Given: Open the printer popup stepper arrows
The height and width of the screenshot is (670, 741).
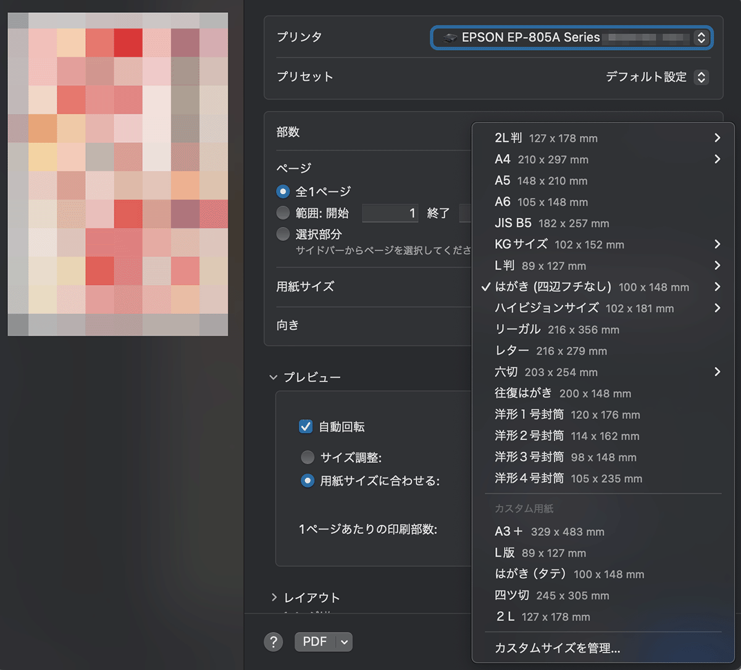Looking at the screenshot, I should pyautogui.click(x=701, y=38).
